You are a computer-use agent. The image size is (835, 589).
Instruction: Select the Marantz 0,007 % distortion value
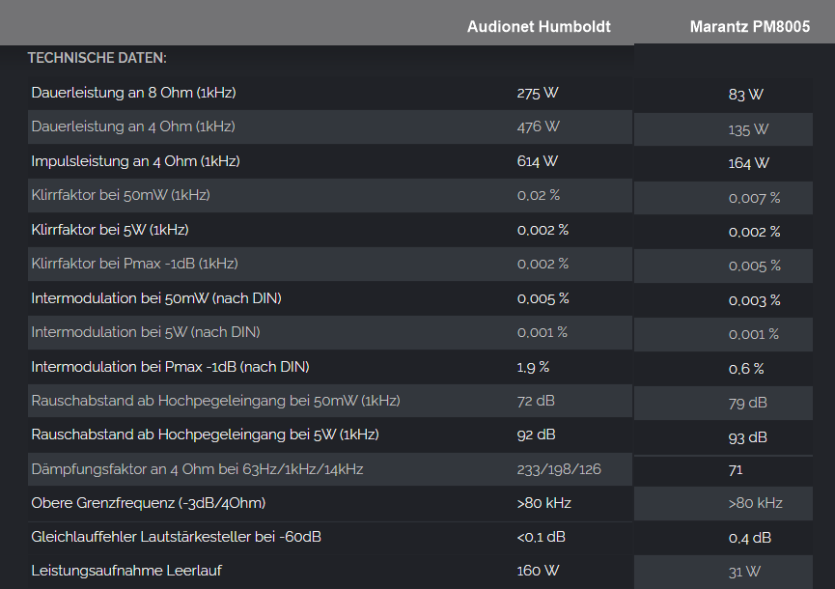pos(754,198)
